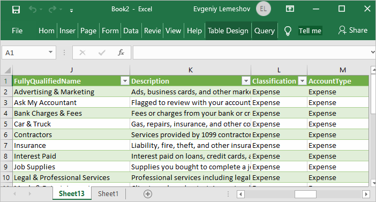
Task: Click the EL account avatar
Action: pyautogui.click(x=264, y=9)
